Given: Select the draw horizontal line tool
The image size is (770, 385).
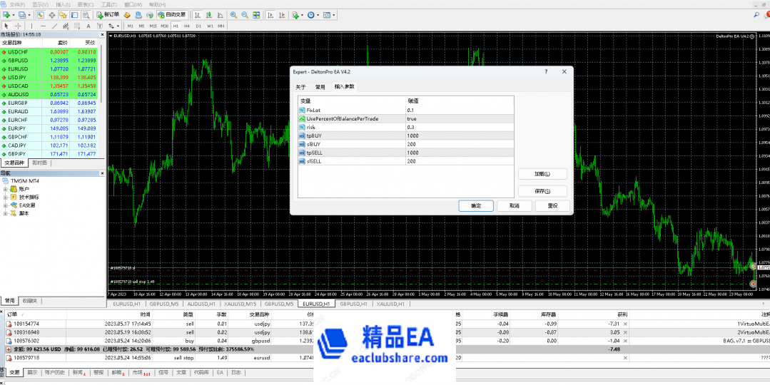Looking at the screenshot, I should pyautogui.click(x=43, y=26).
